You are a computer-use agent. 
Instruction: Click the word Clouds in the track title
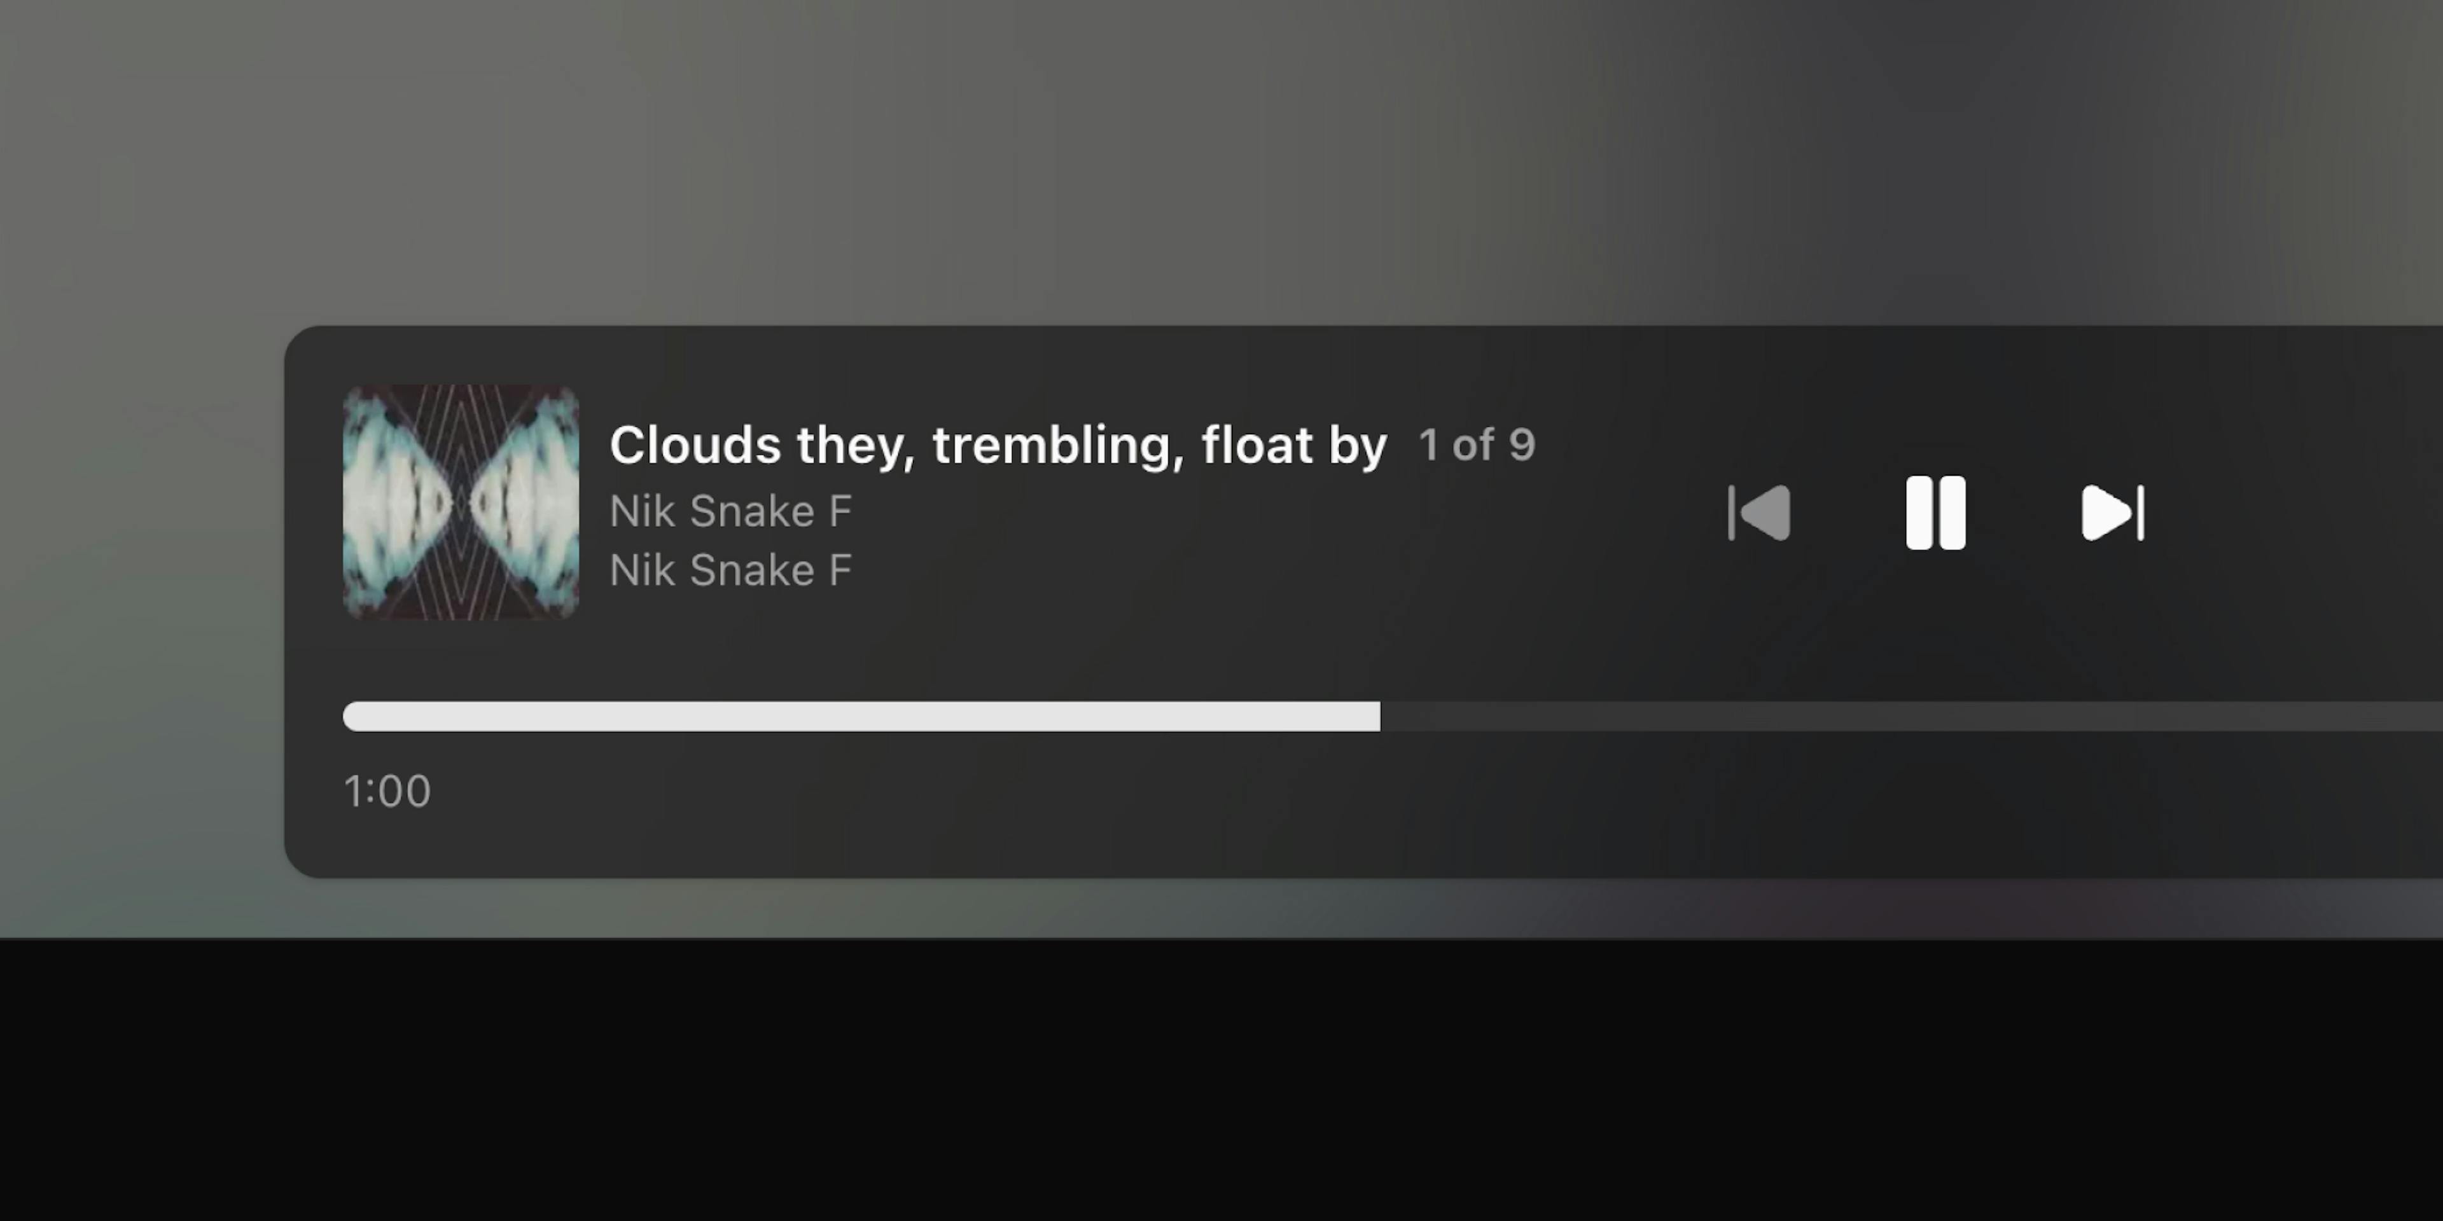coord(695,445)
